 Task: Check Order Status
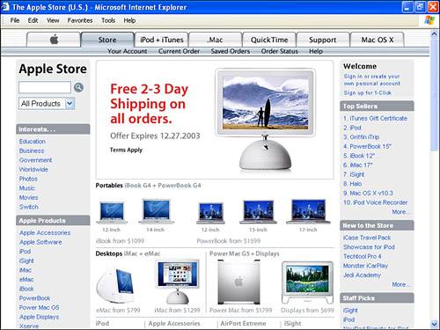pos(279,51)
